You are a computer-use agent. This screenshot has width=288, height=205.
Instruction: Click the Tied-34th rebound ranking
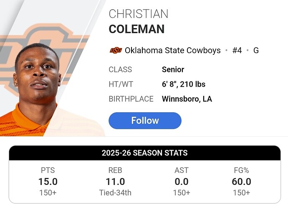click(114, 192)
